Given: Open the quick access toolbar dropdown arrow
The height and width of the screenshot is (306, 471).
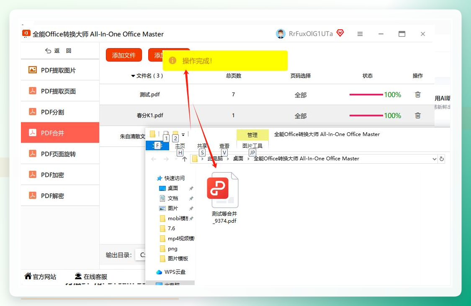Looking at the screenshot, I should click(x=183, y=134).
